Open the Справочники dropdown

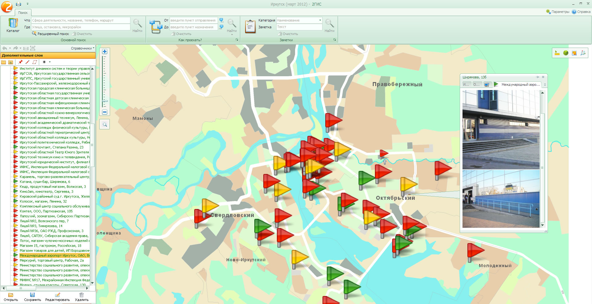tap(83, 48)
